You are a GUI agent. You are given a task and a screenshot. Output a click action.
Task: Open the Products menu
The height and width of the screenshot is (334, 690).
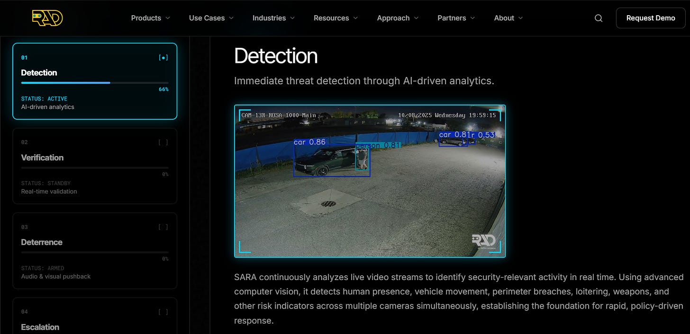coord(150,18)
